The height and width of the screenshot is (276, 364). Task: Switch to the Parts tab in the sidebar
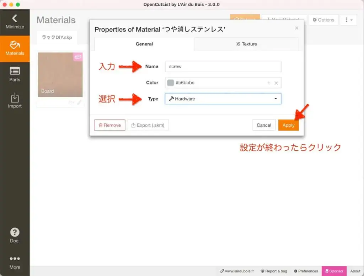pos(15,74)
